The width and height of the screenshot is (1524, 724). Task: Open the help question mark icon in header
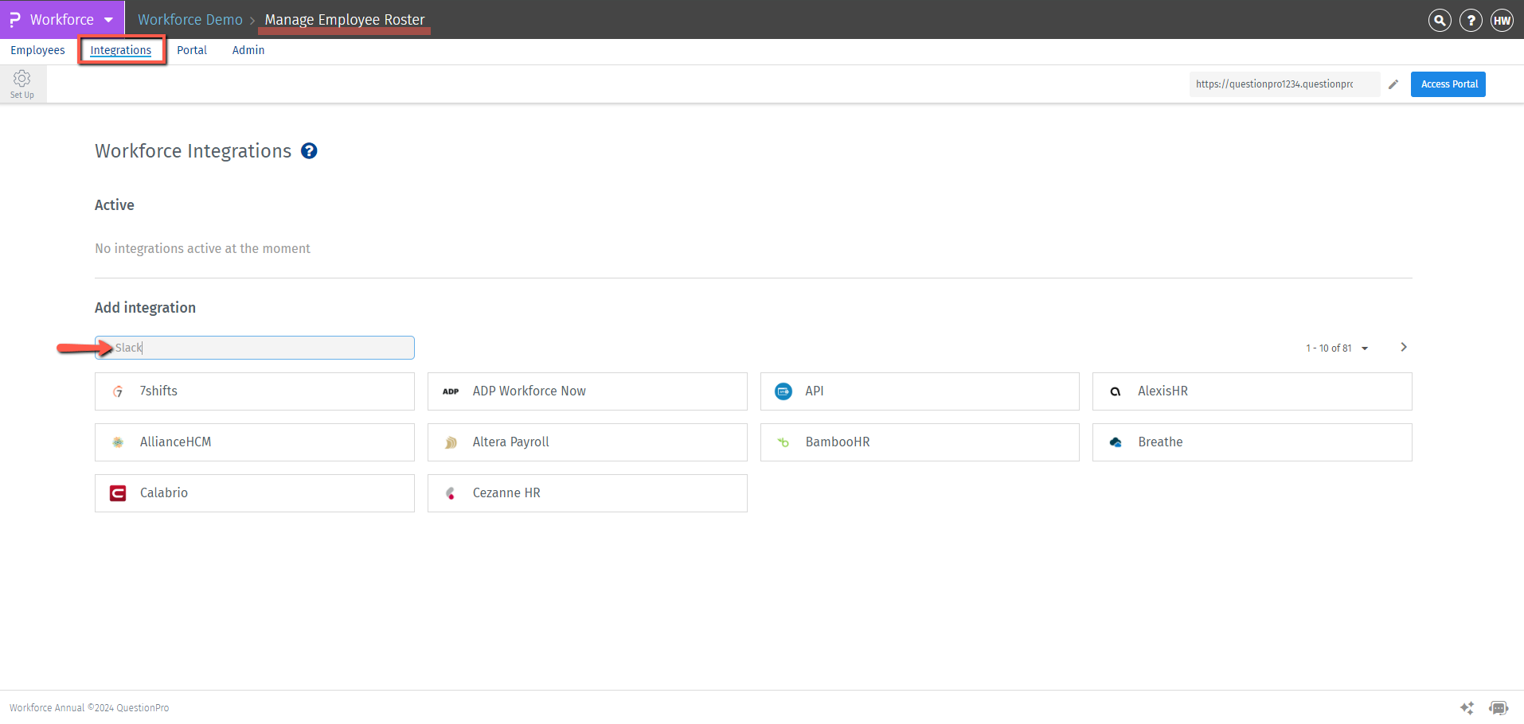1471,21
